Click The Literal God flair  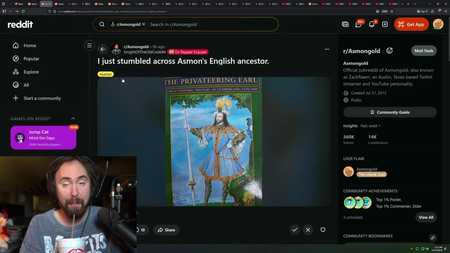[372, 174]
